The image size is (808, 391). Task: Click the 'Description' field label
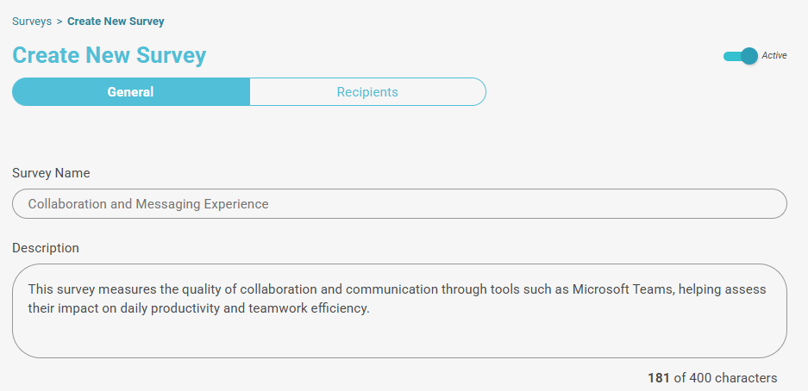coord(46,248)
